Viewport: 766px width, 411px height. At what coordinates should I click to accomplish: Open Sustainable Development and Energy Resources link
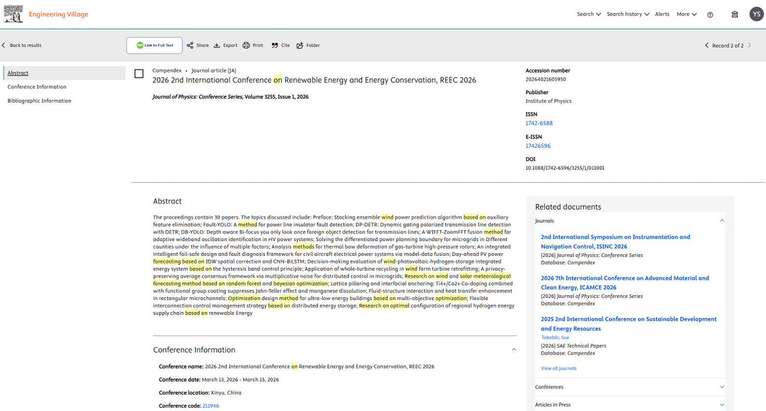pyautogui.click(x=629, y=324)
